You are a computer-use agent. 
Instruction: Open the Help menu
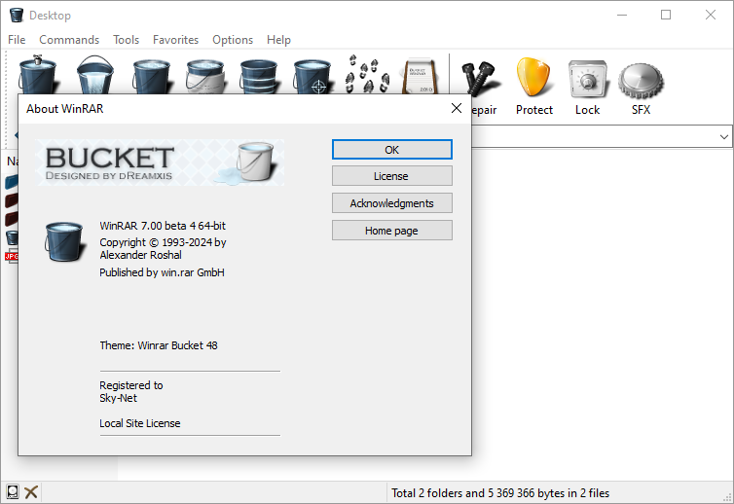pyautogui.click(x=278, y=40)
